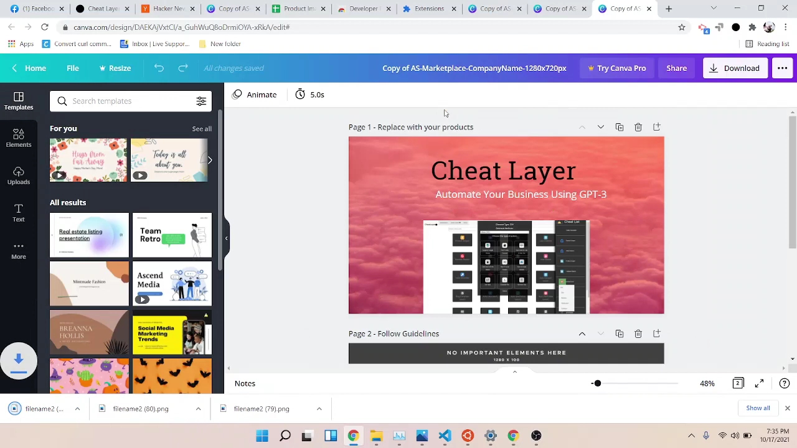Adjust the zoom slider handle
797x448 pixels.
[x=597, y=383]
